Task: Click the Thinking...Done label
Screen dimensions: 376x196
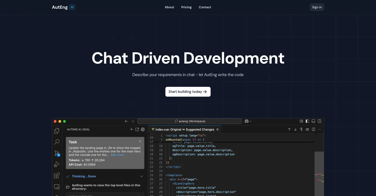Action: (84, 176)
